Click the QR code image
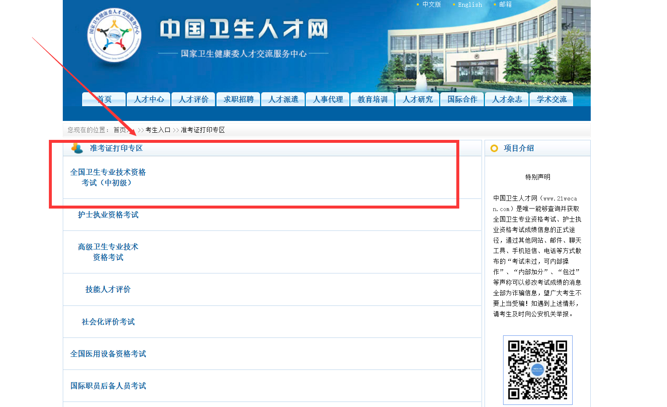Viewport: 667px width, 407px height. (537, 370)
